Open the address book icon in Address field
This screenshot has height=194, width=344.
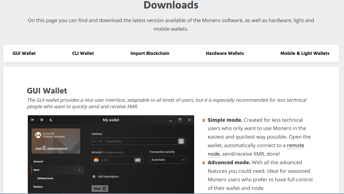pyautogui.click(x=181, y=141)
